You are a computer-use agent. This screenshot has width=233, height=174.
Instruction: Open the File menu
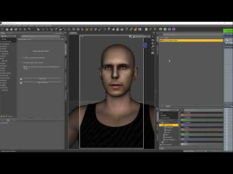click(x=1, y=26)
